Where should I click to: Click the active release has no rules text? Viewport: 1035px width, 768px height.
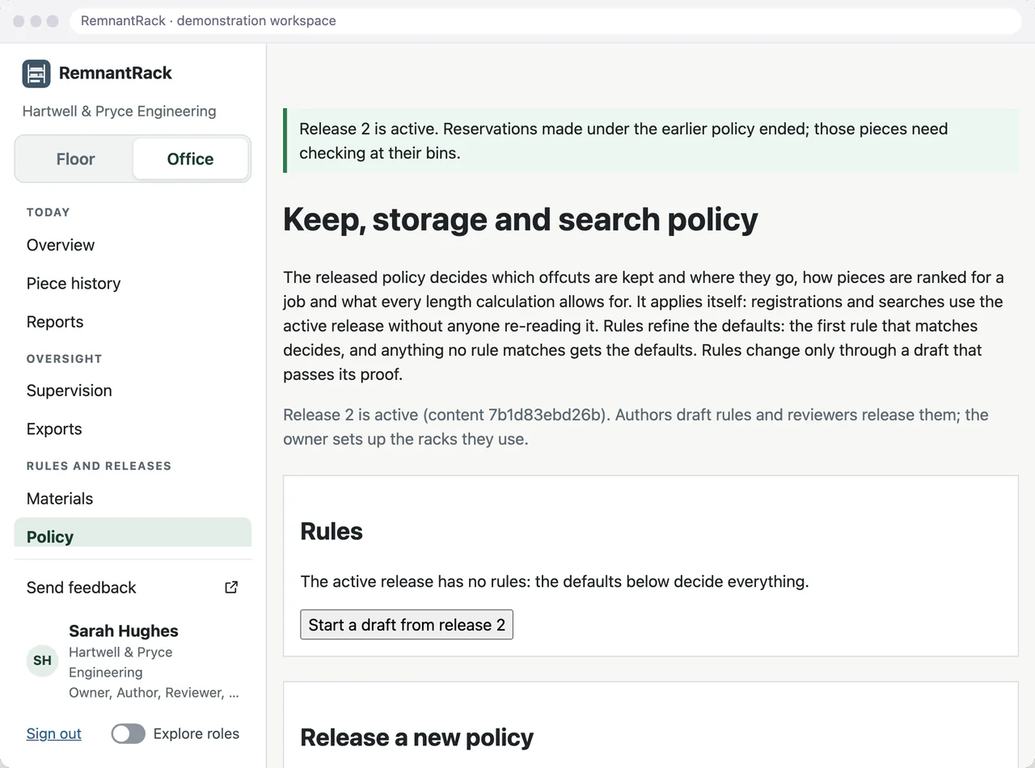[x=555, y=581]
